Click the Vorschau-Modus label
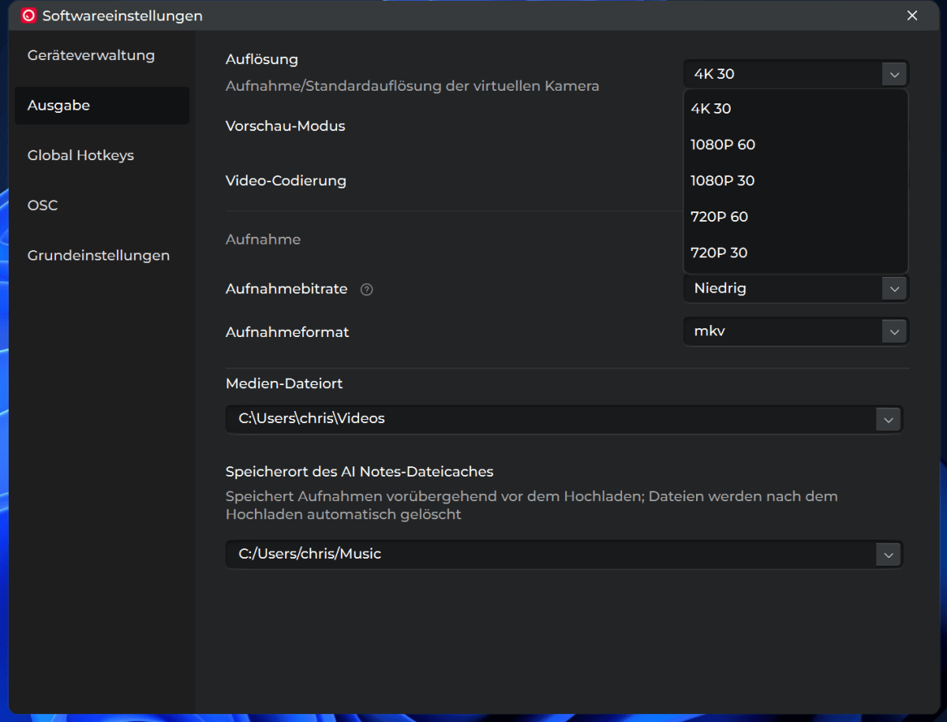The height and width of the screenshot is (722, 947). tap(286, 125)
